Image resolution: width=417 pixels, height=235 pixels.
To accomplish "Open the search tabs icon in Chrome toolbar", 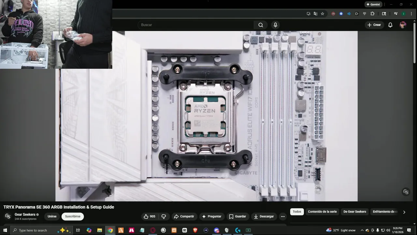I will [x=384, y=14].
